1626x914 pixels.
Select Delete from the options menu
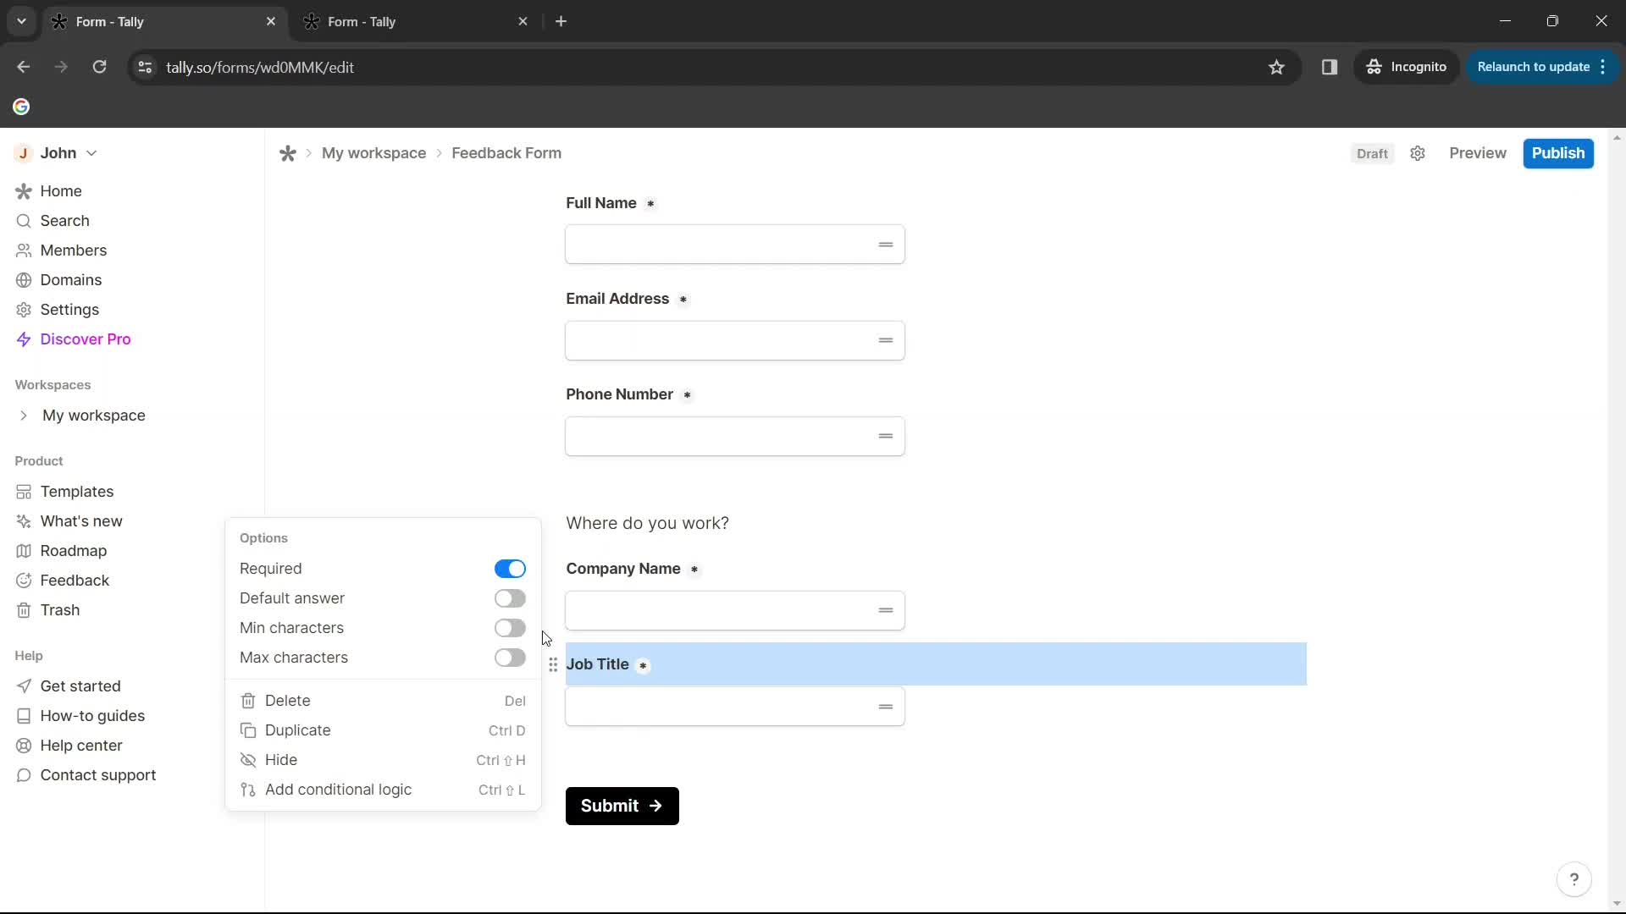383,701
